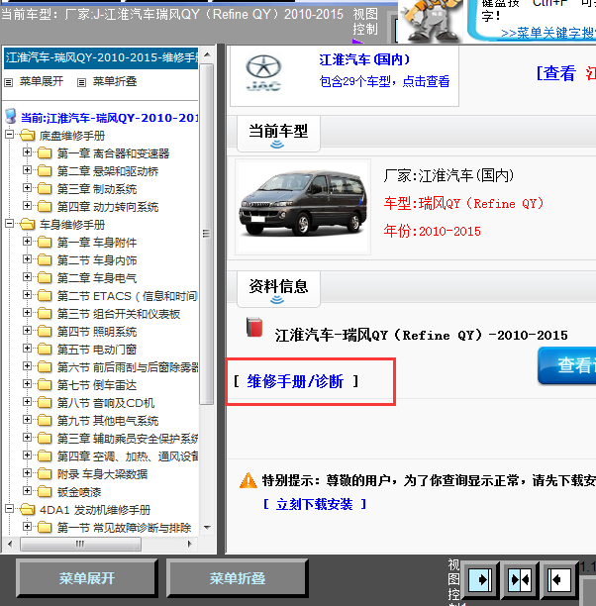Screen dimensions: 596x606
Task: Click the bottom 菜单展开 button
Action: (x=86, y=578)
